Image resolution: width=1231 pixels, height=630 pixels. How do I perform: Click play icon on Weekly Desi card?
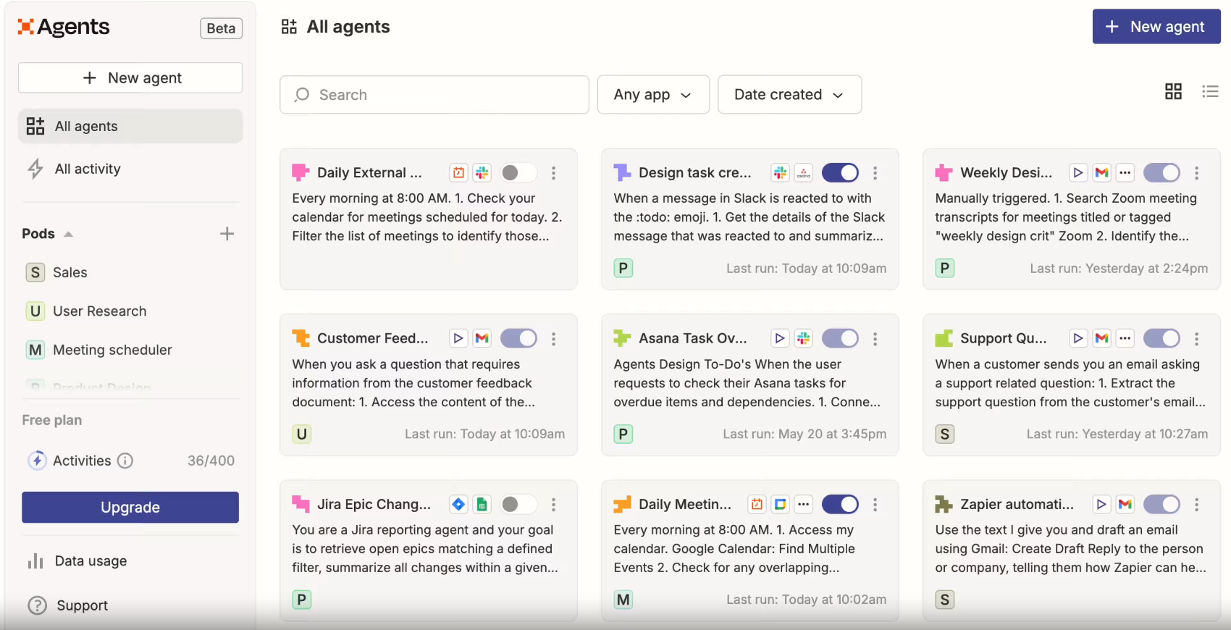tap(1078, 172)
